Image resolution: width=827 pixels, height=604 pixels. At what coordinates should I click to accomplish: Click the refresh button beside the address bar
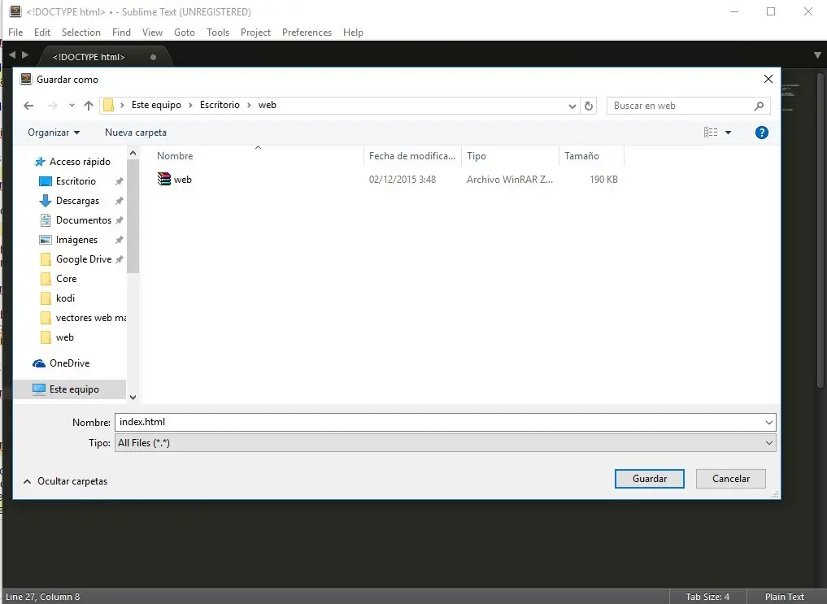589,106
